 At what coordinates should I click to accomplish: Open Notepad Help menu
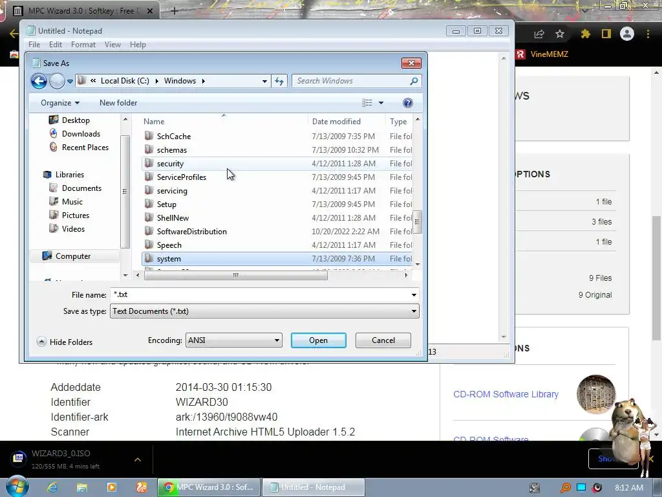(x=138, y=45)
